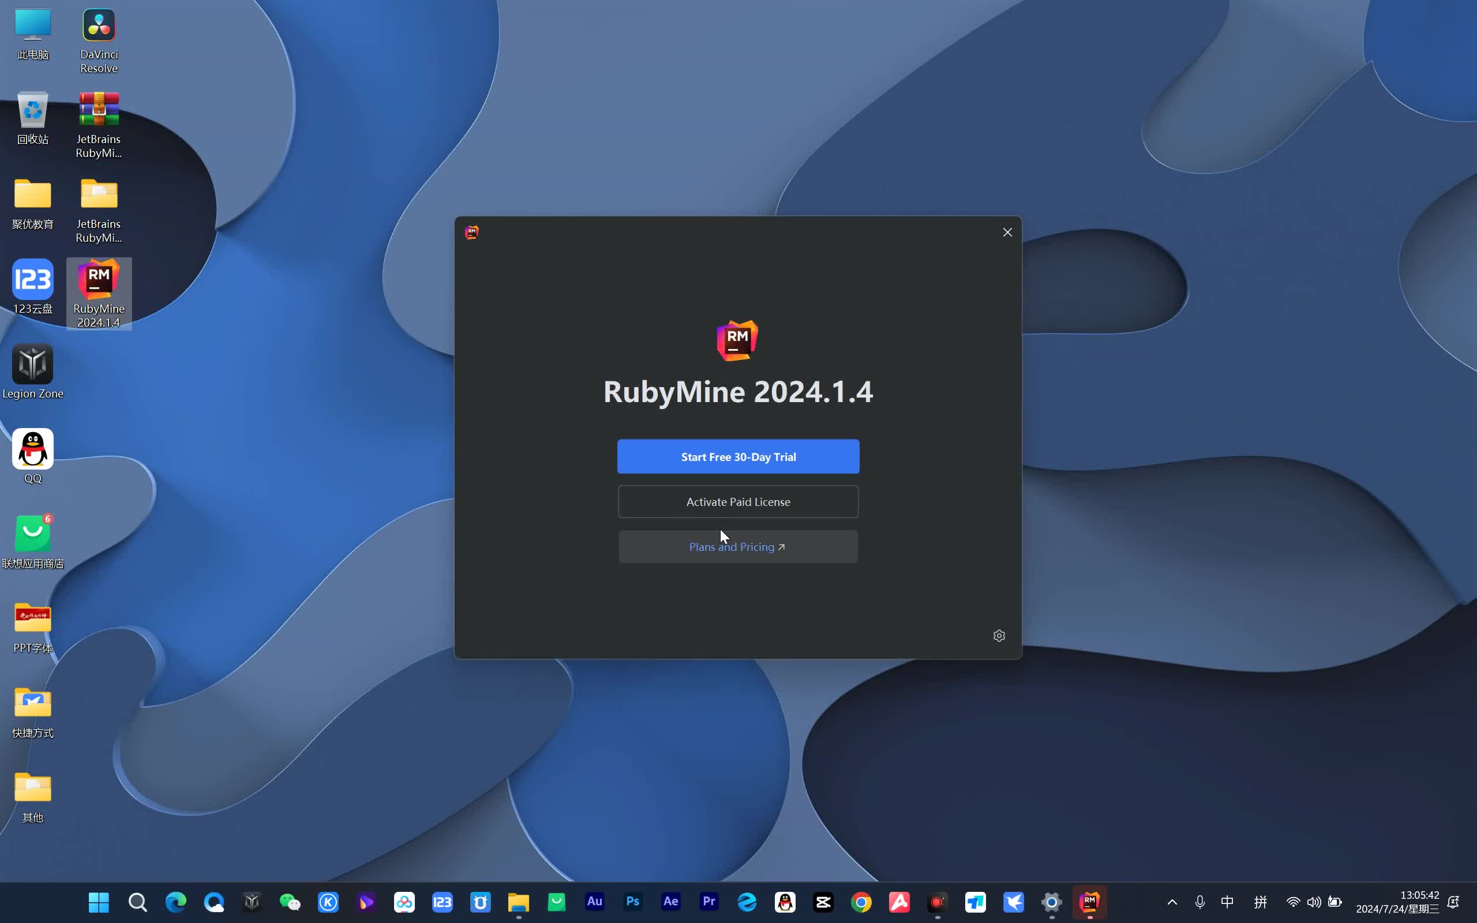Select the QQ desktop icon

pyautogui.click(x=33, y=455)
